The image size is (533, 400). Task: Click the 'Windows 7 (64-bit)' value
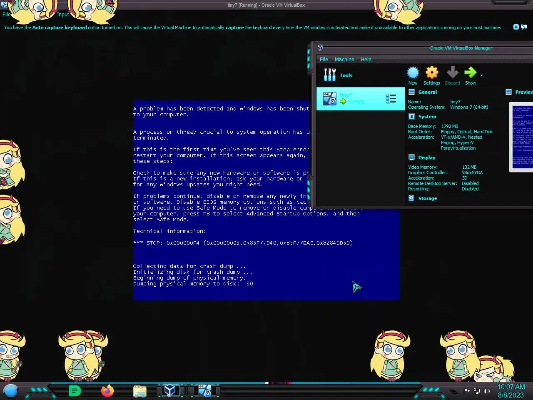tap(469, 107)
